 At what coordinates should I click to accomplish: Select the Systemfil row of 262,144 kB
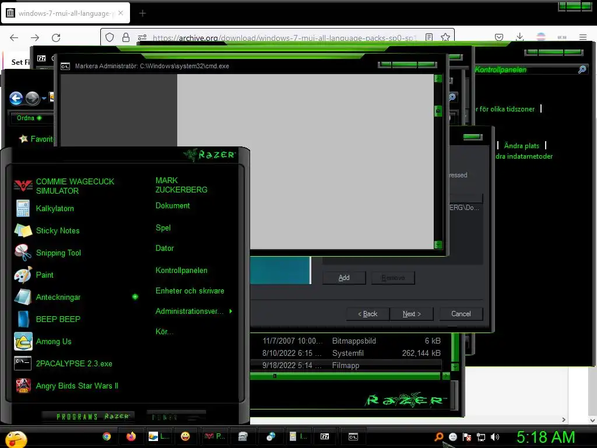pos(346,353)
